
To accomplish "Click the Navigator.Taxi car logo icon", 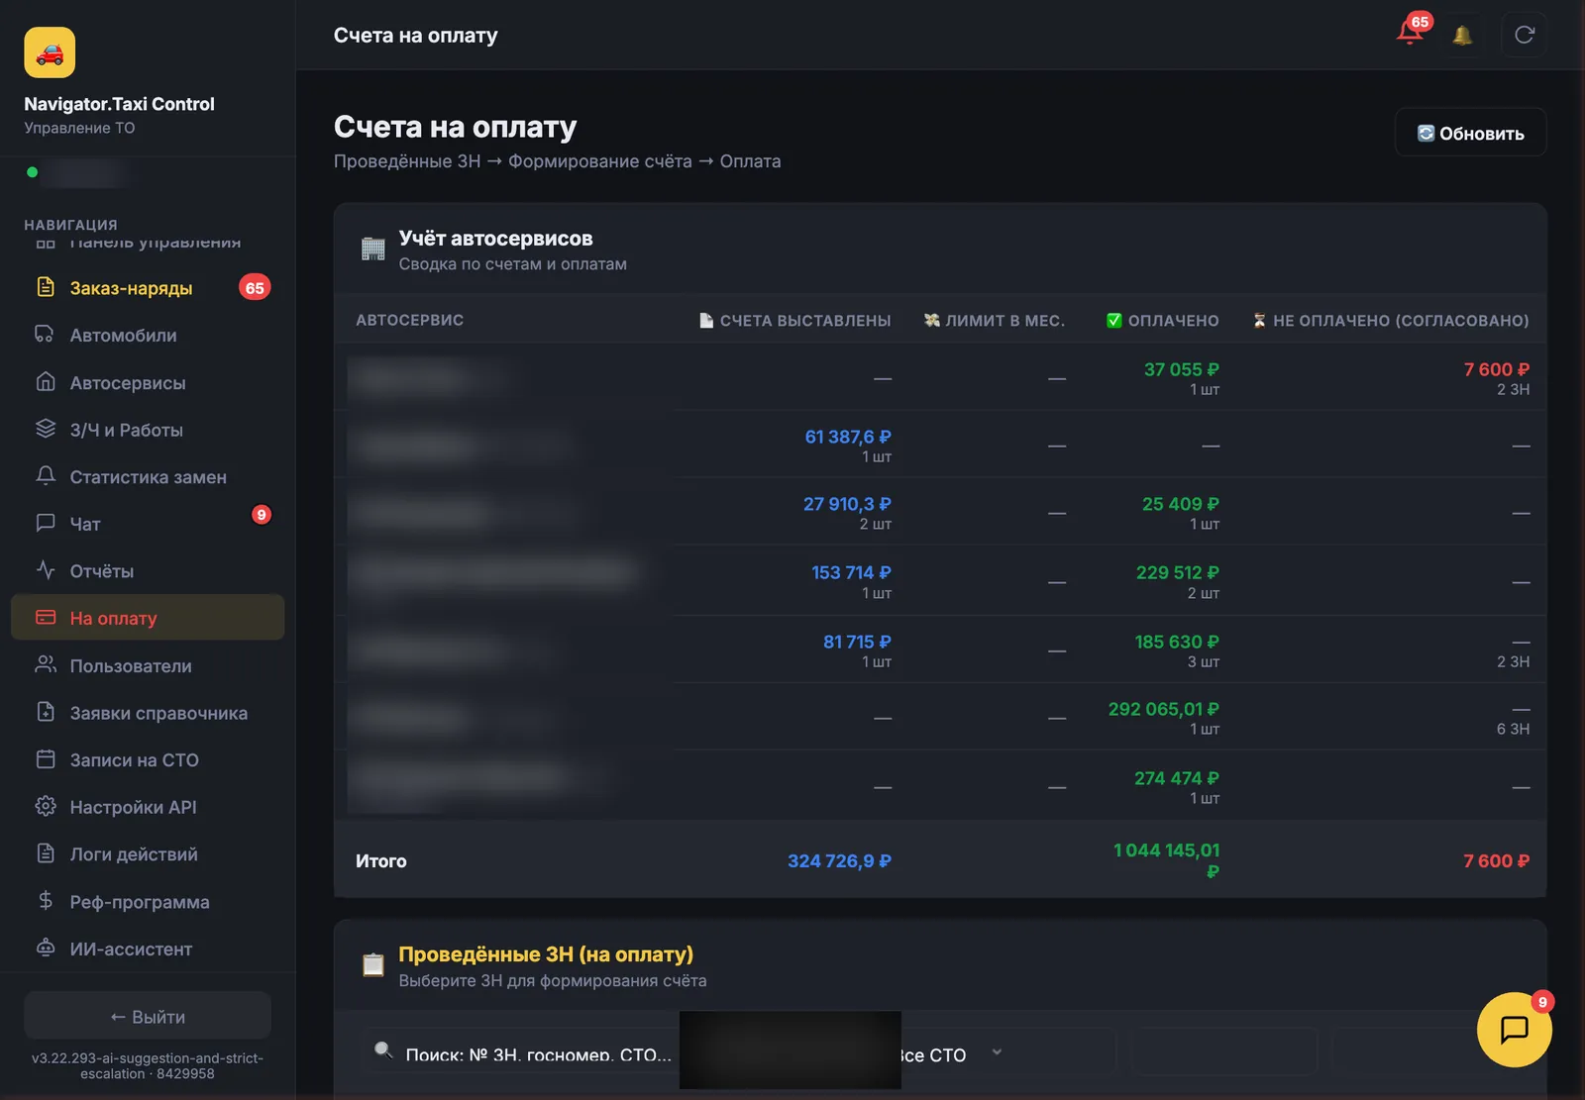I will click(x=50, y=52).
